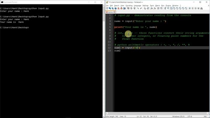Toggle synchronized vertical scrolling
This screenshot has height=118, width=210.
[158, 8]
